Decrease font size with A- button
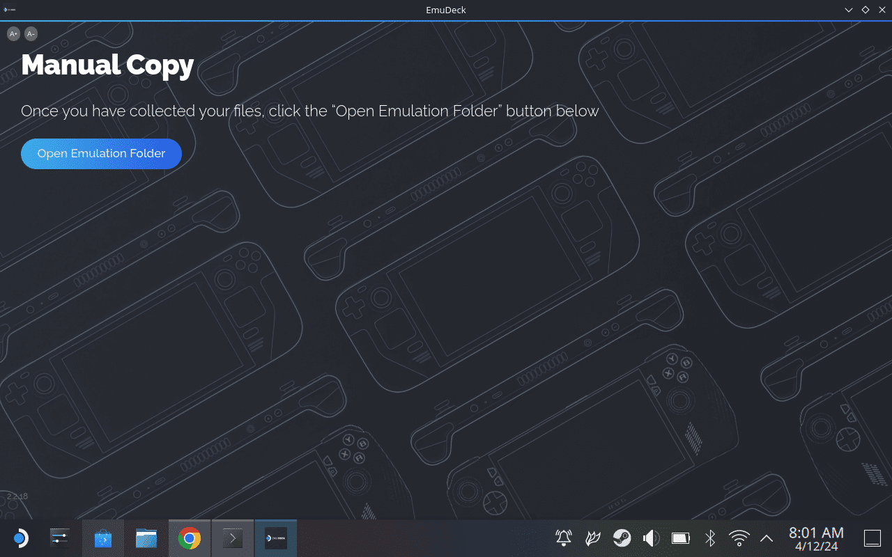 click(31, 33)
